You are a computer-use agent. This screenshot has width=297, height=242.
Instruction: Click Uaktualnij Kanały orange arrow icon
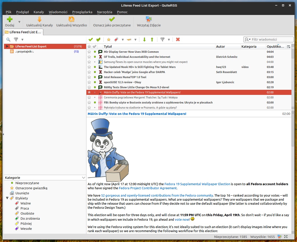pyautogui.click(x=39, y=19)
